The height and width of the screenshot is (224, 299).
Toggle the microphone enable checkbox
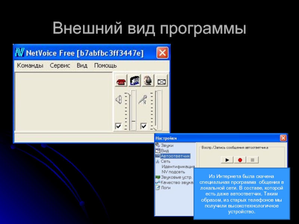[144, 126]
